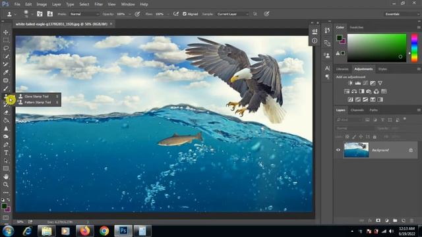The image size is (422, 237).
Task: Select the Eraser tool
Action: point(6,113)
